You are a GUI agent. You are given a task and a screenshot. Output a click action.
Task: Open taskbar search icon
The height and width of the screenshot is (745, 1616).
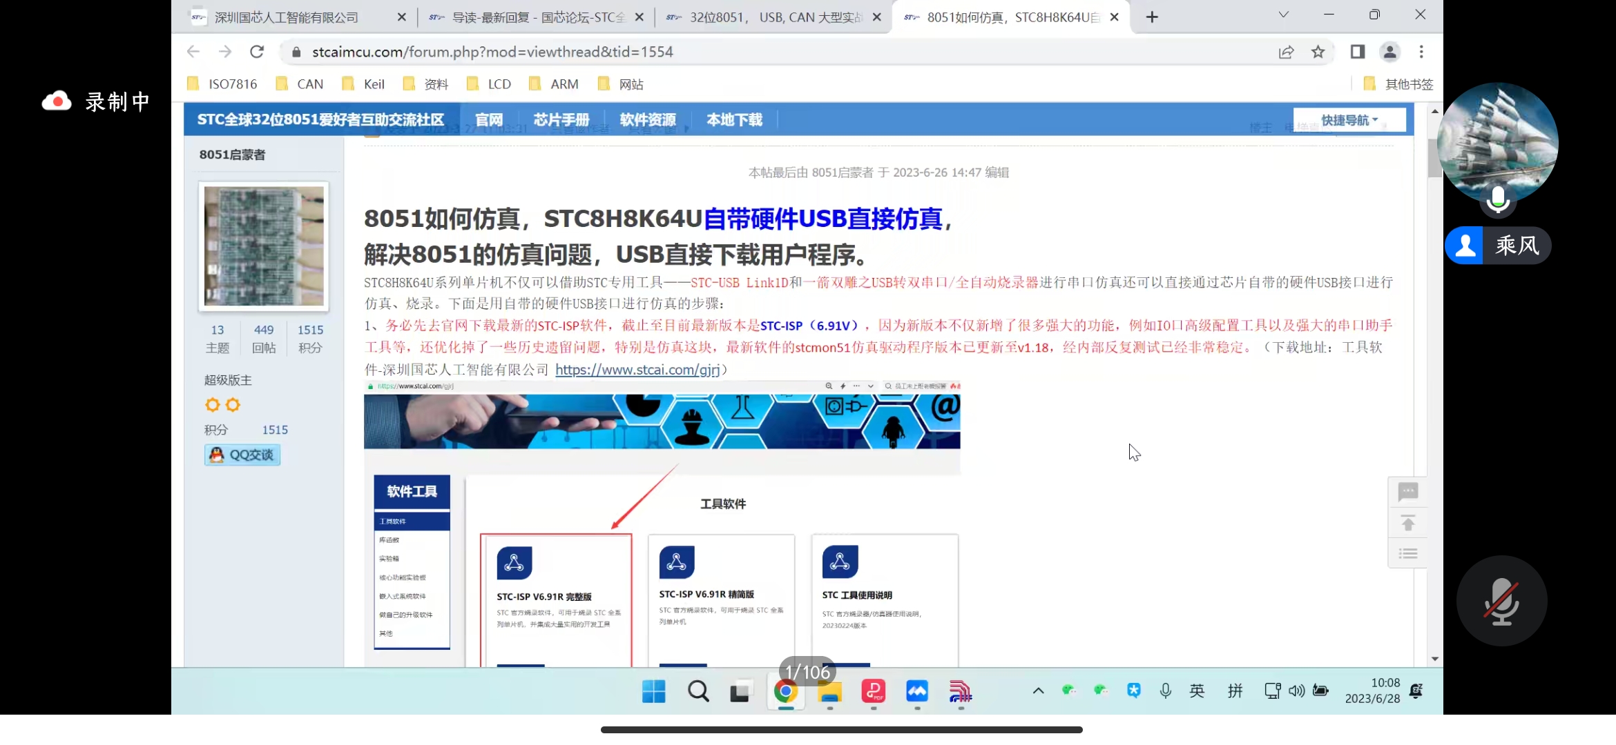(698, 691)
